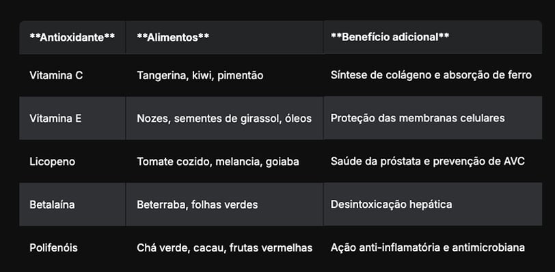Select the Vitamina C cell

coord(72,75)
